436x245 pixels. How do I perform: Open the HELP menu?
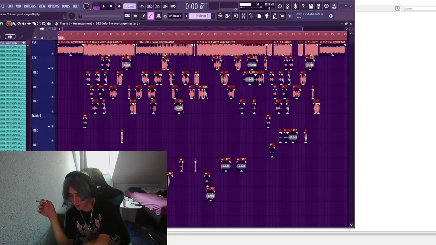(x=76, y=6)
